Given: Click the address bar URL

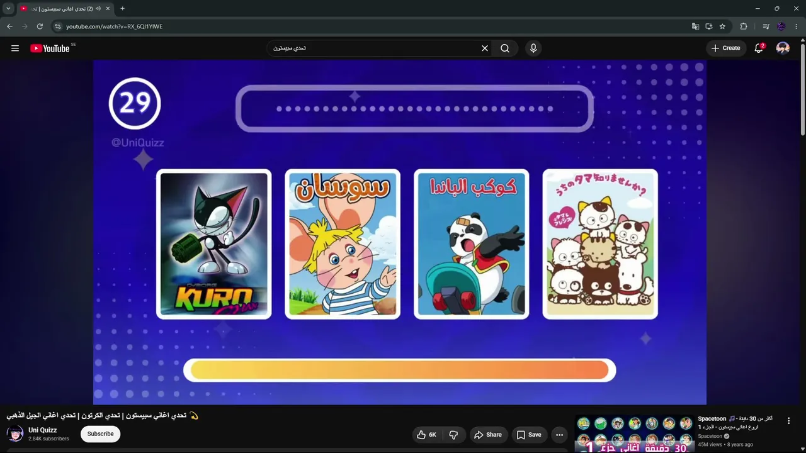Looking at the screenshot, I should [x=114, y=26].
